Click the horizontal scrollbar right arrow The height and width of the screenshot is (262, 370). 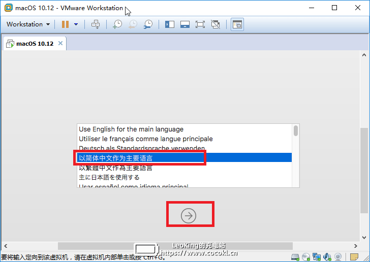point(356,246)
